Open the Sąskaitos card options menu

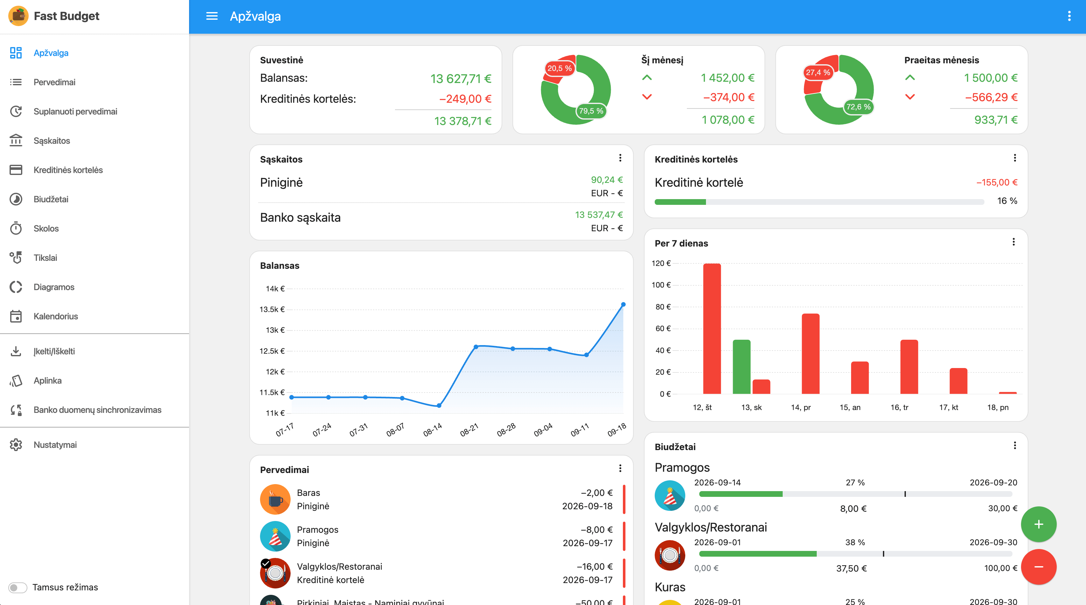[x=620, y=158]
